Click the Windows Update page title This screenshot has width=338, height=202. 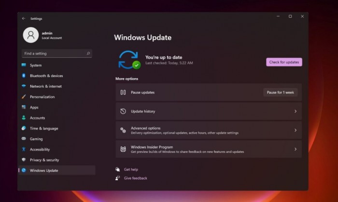143,38
